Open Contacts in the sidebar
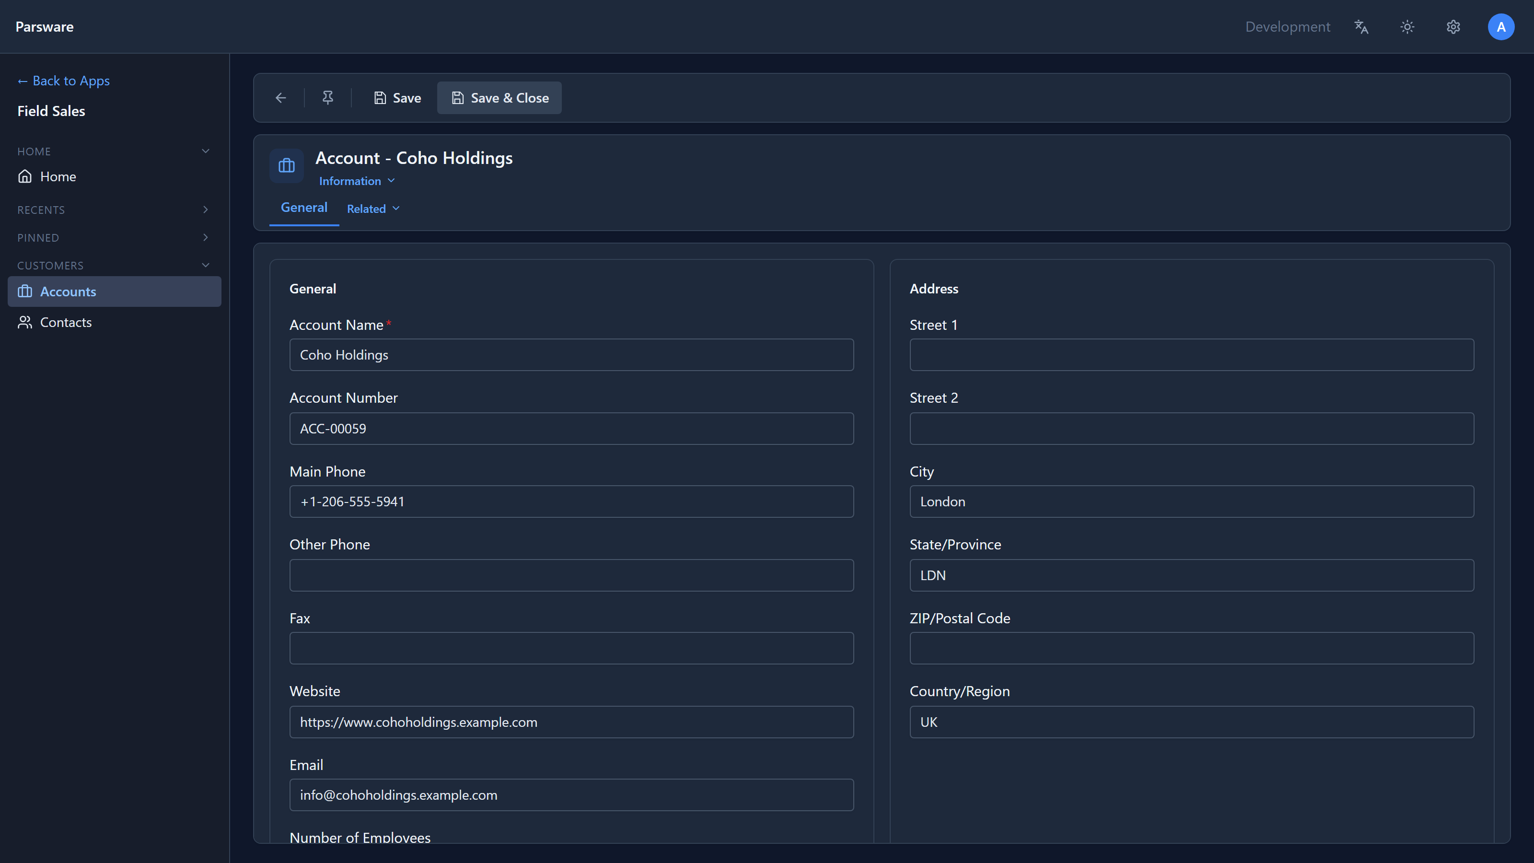 tap(115, 322)
